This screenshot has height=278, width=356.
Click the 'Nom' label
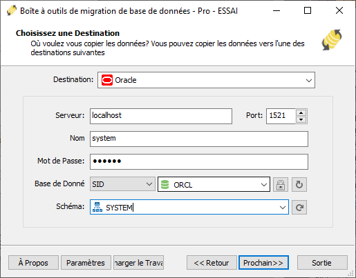[x=77, y=138]
